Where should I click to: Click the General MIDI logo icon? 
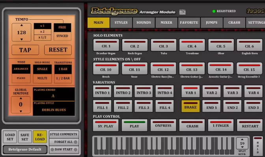(x=182, y=12)
